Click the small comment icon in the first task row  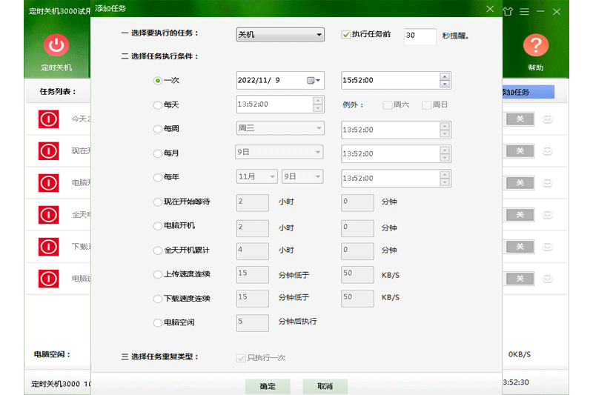pos(547,119)
